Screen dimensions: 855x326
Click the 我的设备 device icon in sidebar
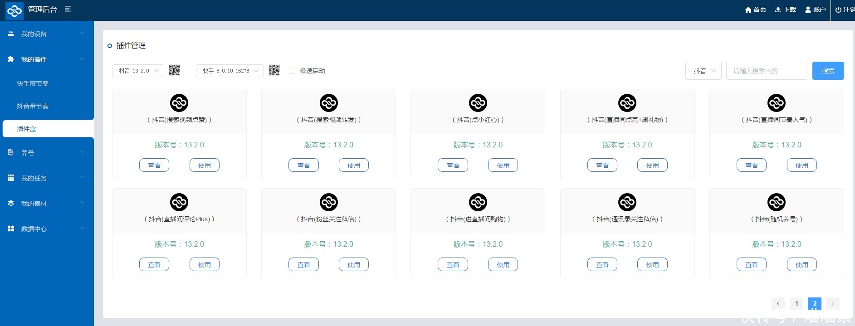[x=11, y=34]
